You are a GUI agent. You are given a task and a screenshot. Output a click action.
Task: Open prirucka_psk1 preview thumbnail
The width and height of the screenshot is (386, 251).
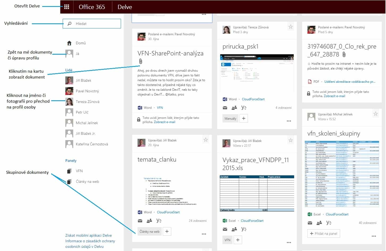257,73
